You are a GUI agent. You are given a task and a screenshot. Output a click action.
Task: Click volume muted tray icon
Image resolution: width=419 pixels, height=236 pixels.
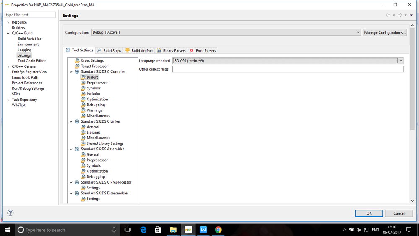pos(359,230)
